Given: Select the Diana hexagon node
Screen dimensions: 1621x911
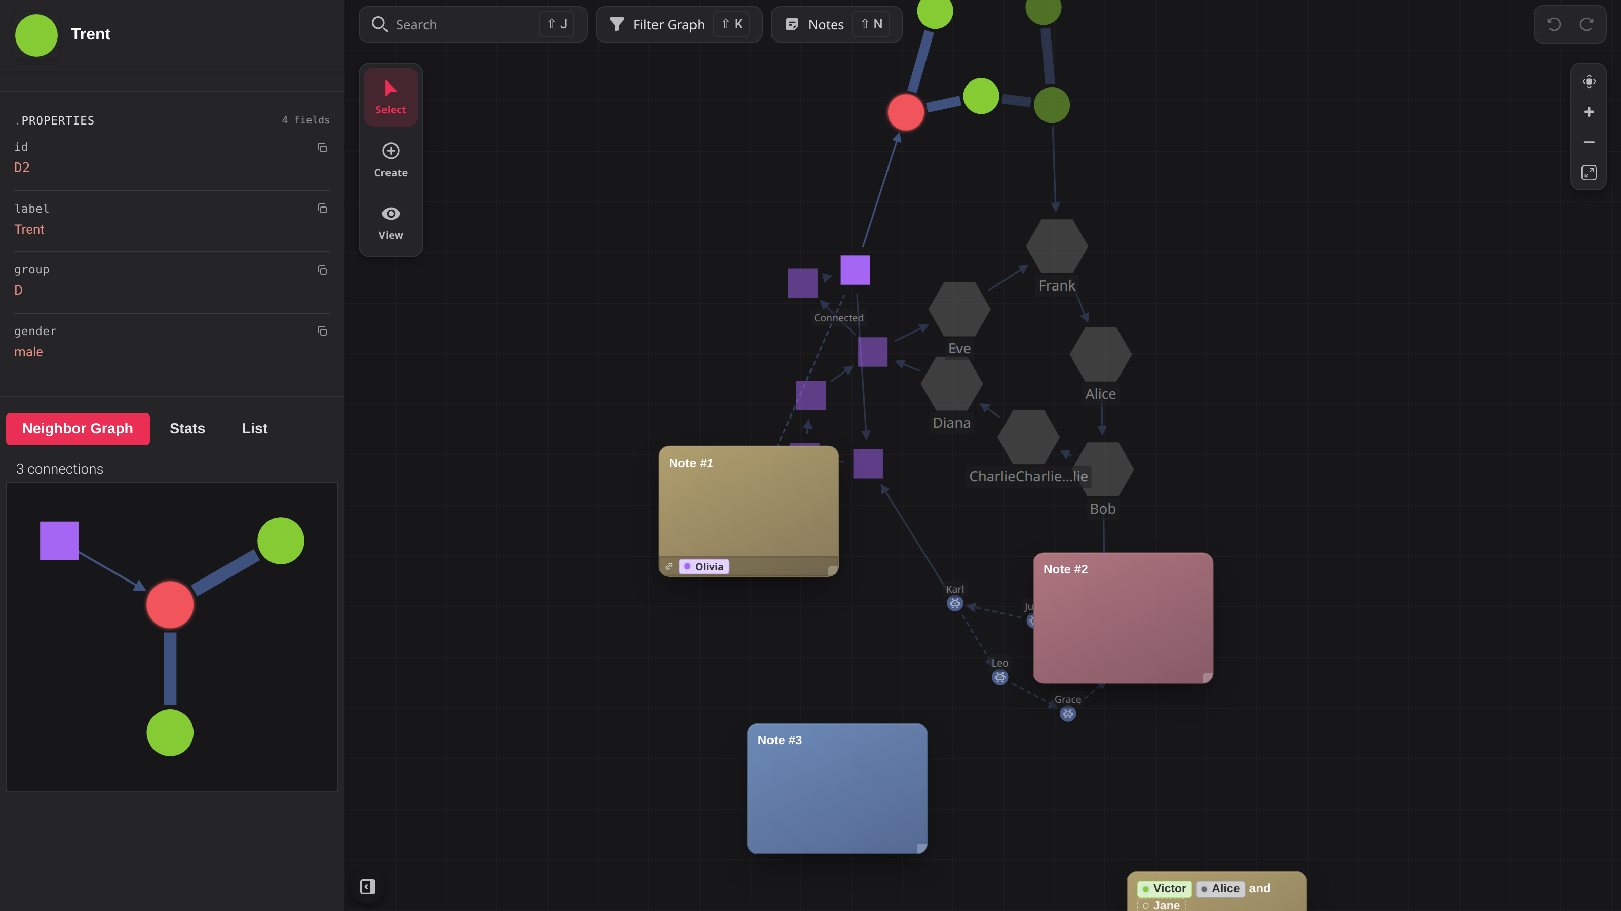Looking at the screenshot, I should (x=951, y=384).
